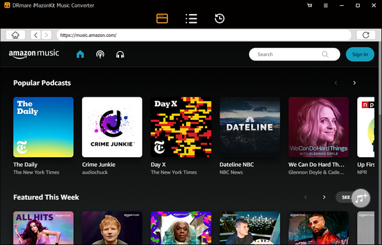Open the Dateline NBC title link
382x245 pixels.
tap(237, 165)
